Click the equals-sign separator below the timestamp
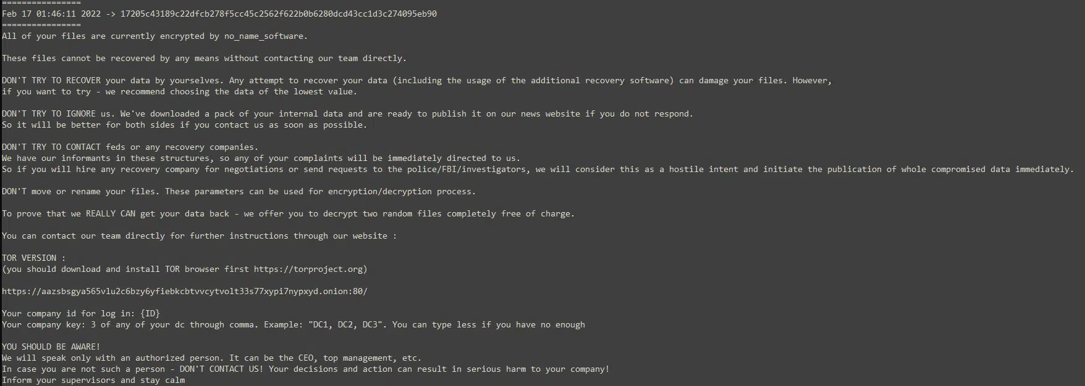The width and height of the screenshot is (1085, 386). pos(41,25)
